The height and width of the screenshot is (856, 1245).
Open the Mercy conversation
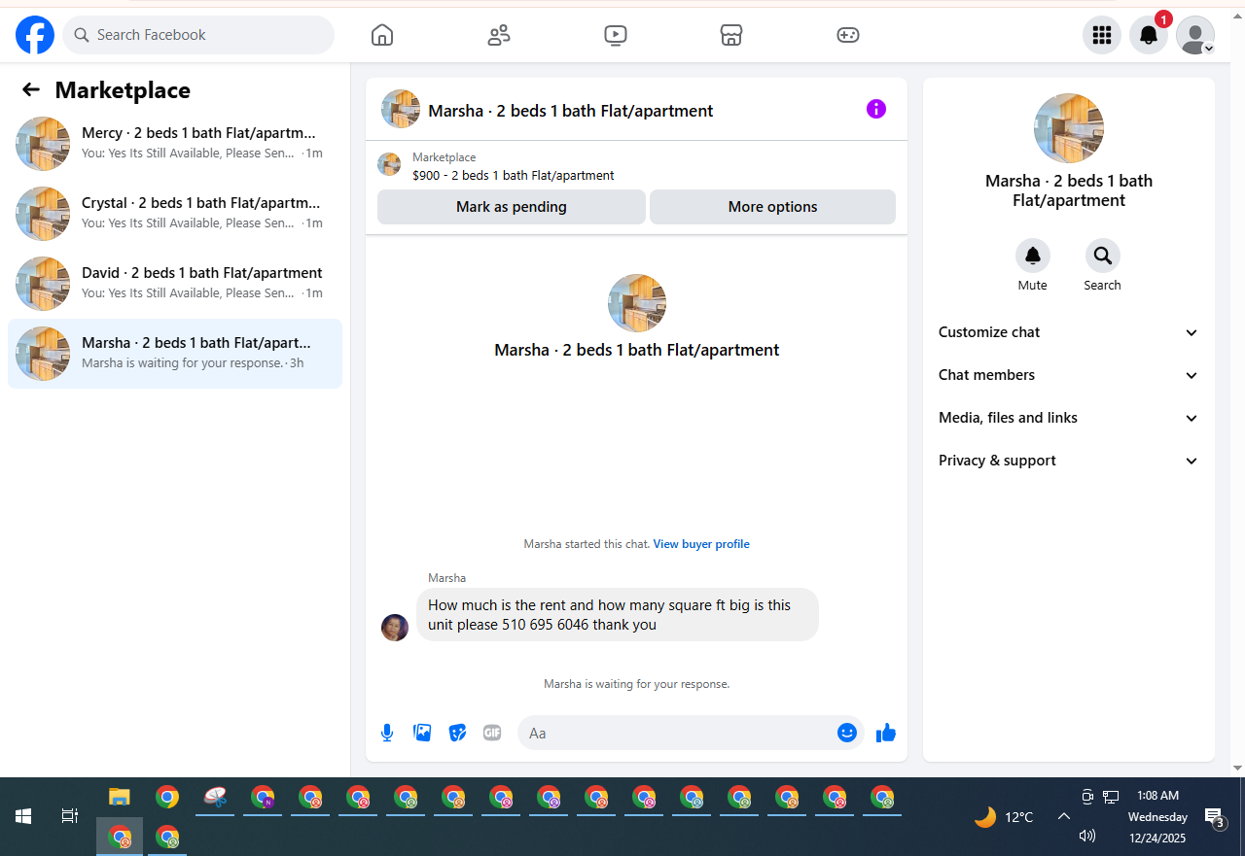pos(175,144)
